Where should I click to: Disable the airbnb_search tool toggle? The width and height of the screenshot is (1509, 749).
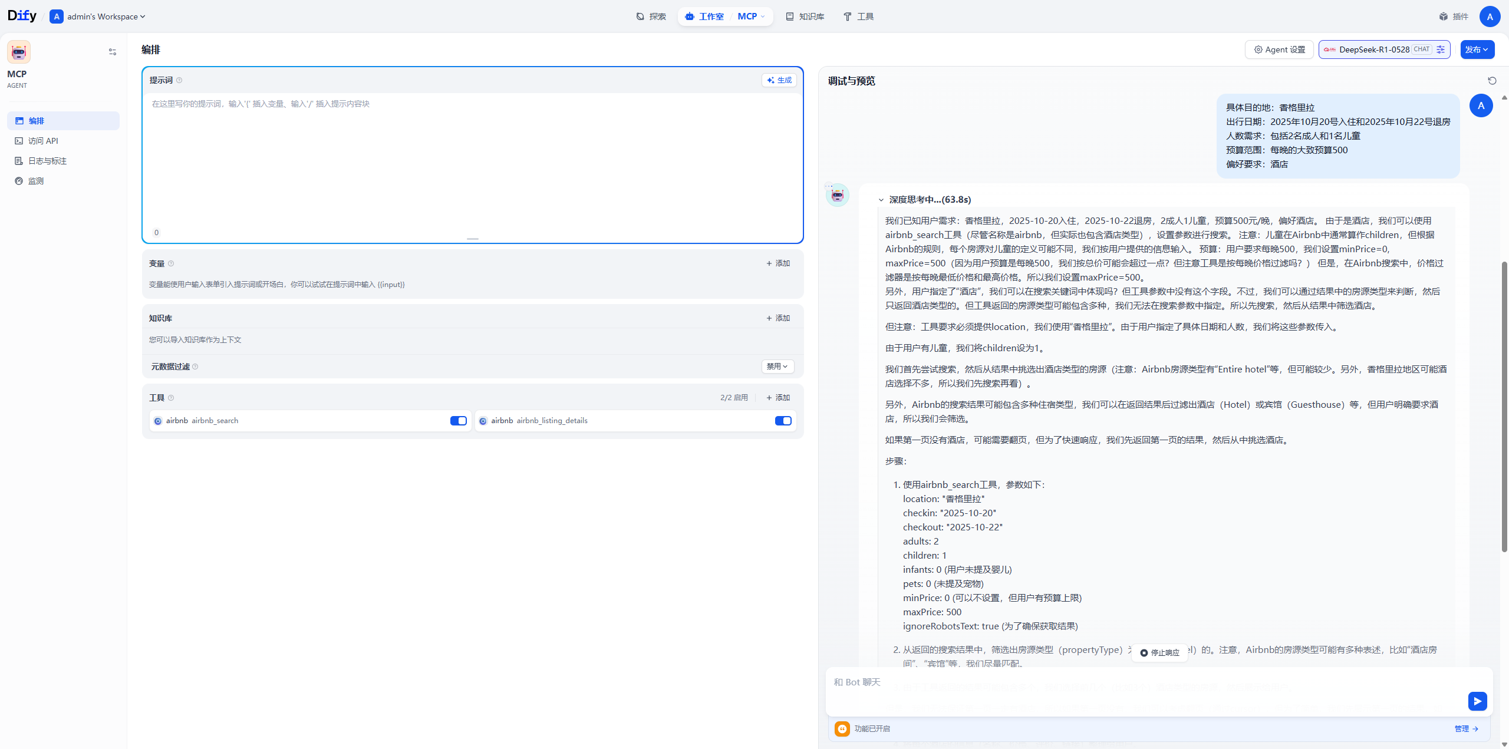tap(458, 421)
